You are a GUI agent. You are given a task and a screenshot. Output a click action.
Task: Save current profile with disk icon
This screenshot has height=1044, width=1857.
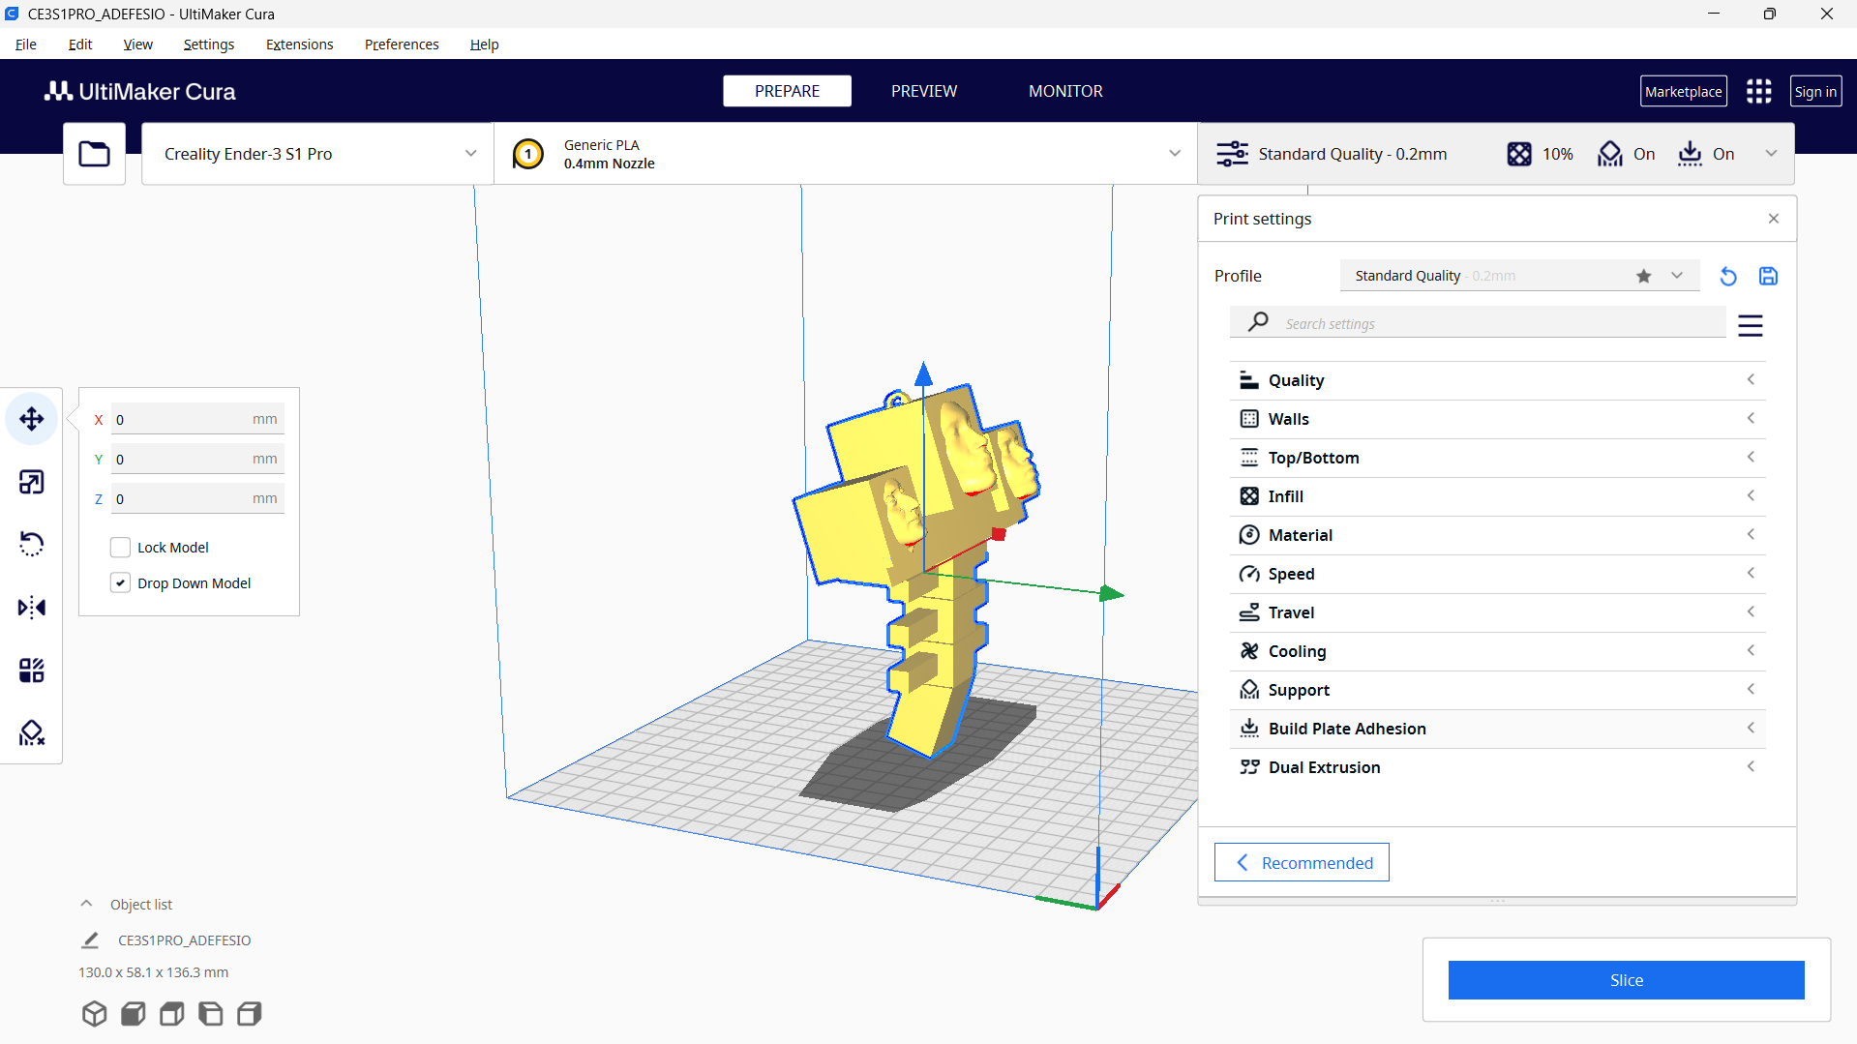pos(1768,276)
